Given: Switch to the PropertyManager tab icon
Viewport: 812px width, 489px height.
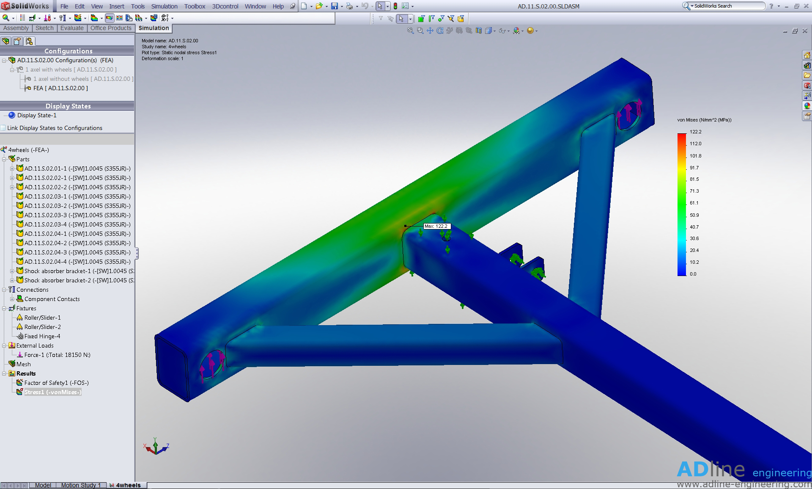Looking at the screenshot, I should 17,41.
